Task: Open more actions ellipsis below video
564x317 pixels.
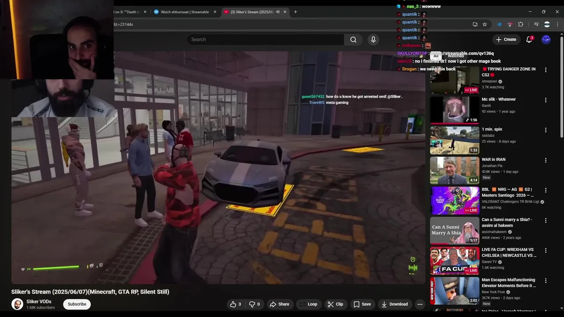Action: tap(420, 304)
